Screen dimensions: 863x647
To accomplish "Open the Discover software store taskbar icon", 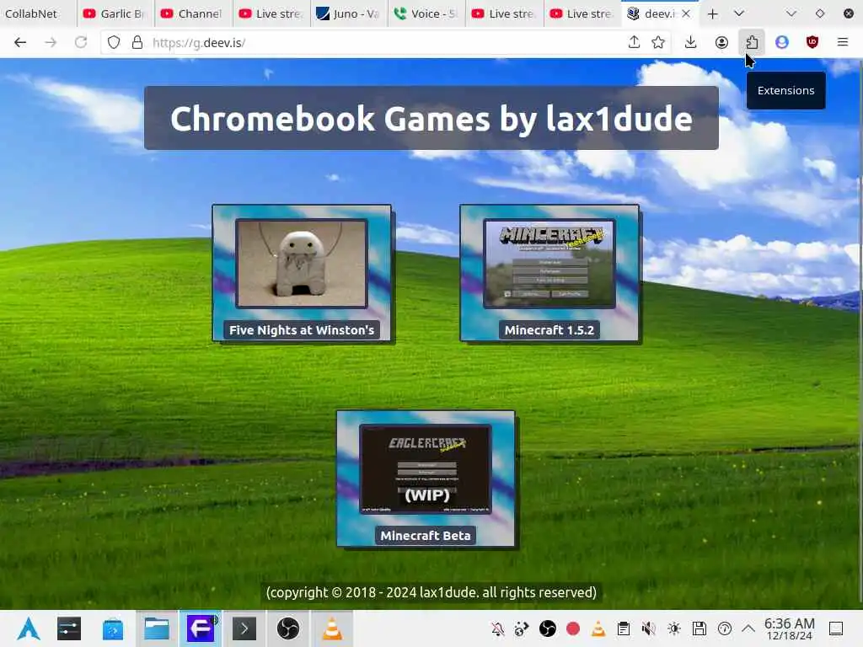I will click(x=113, y=628).
